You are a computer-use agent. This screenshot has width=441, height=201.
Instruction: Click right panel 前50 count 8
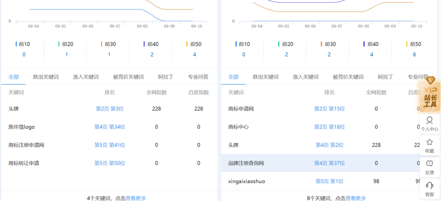pyautogui.click(x=415, y=55)
